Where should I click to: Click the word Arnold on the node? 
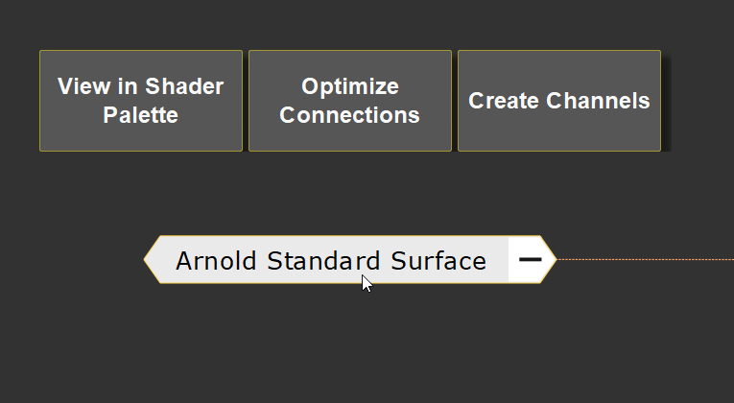217,260
